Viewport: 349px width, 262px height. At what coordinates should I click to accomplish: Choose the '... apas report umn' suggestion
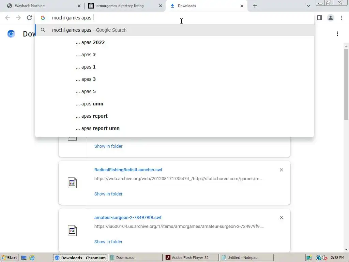click(x=174, y=128)
